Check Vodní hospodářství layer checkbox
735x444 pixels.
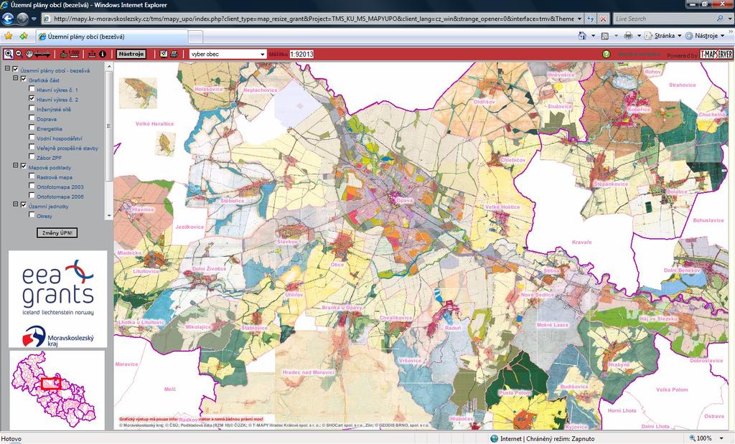(32, 138)
